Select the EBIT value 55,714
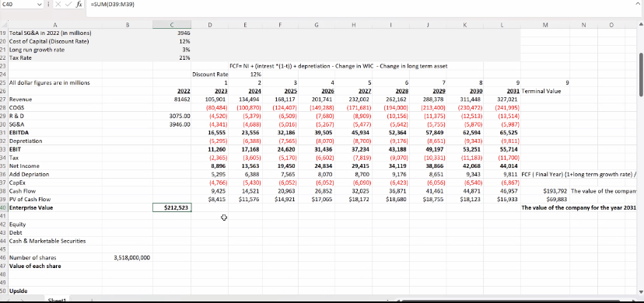Viewport: 644px width, 303px height. click(502, 149)
